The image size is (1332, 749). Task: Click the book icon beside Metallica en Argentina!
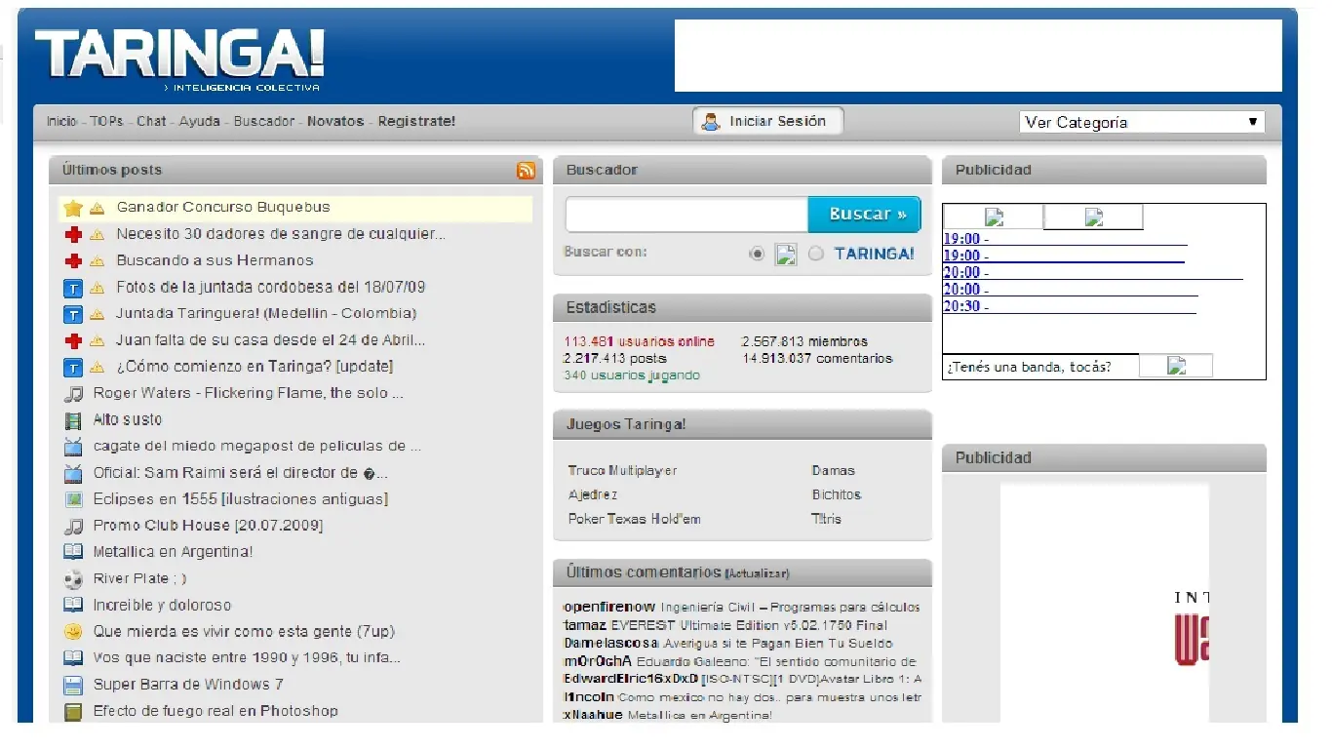[73, 552]
